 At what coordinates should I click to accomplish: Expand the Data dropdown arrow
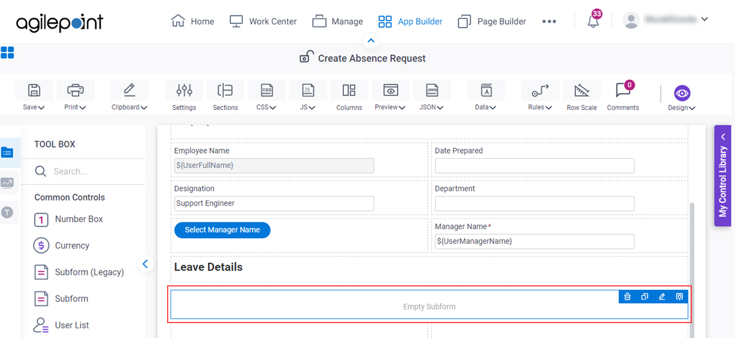[x=493, y=108]
